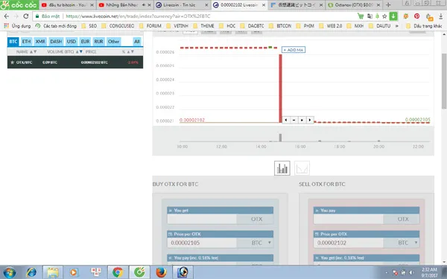
Task: Switch to the đầu tư bitcoin YouTube tab
Action: point(67,5)
